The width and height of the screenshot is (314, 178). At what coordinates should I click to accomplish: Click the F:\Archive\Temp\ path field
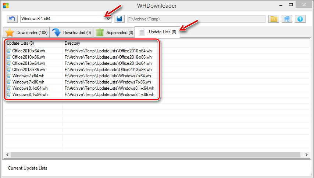coord(196,19)
